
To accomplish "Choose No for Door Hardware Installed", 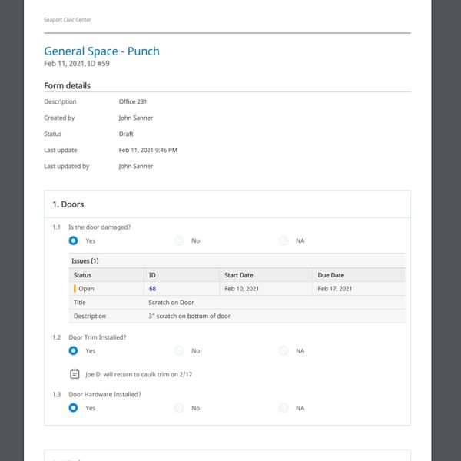I will coord(179,408).
